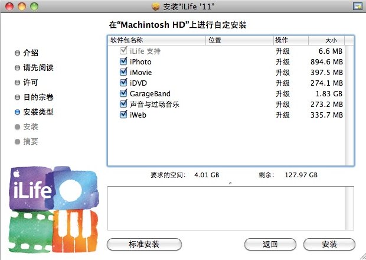Select the iDVD row name
This screenshot has height=260, width=366.
[x=138, y=83]
